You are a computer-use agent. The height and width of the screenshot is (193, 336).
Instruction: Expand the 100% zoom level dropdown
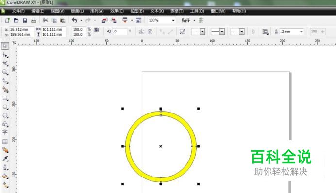click(173, 20)
